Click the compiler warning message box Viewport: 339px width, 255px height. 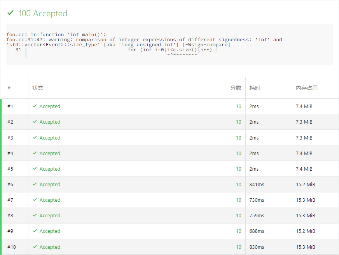[169, 44]
